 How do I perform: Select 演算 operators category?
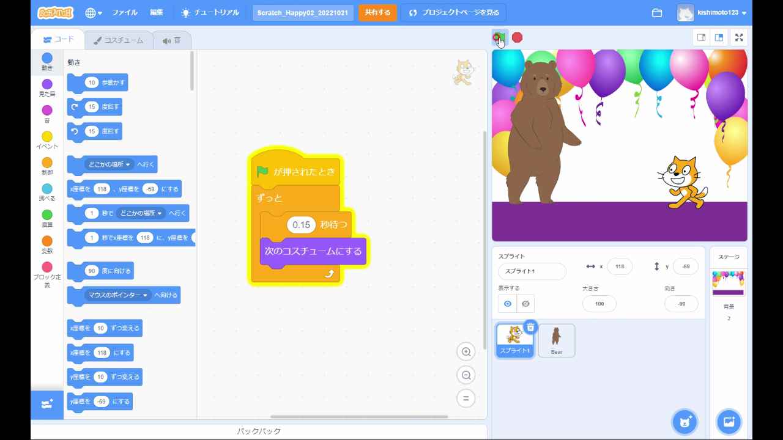point(47,219)
